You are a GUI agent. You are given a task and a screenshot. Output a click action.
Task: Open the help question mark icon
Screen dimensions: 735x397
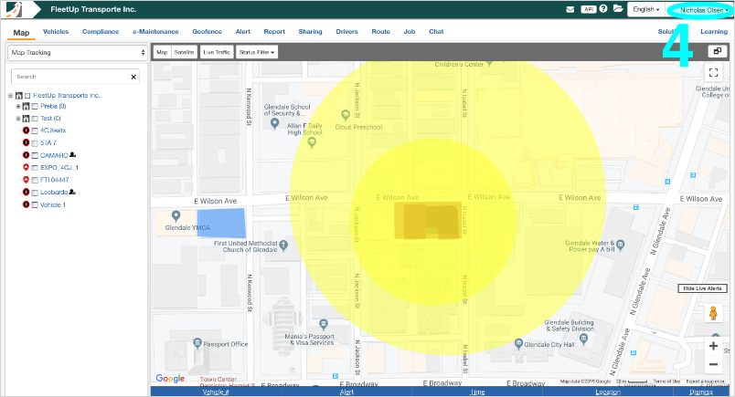coord(603,9)
